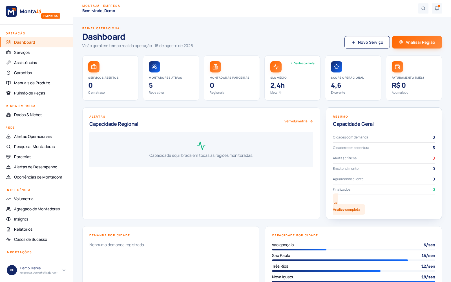Click the Analisar Região button

(x=417, y=42)
